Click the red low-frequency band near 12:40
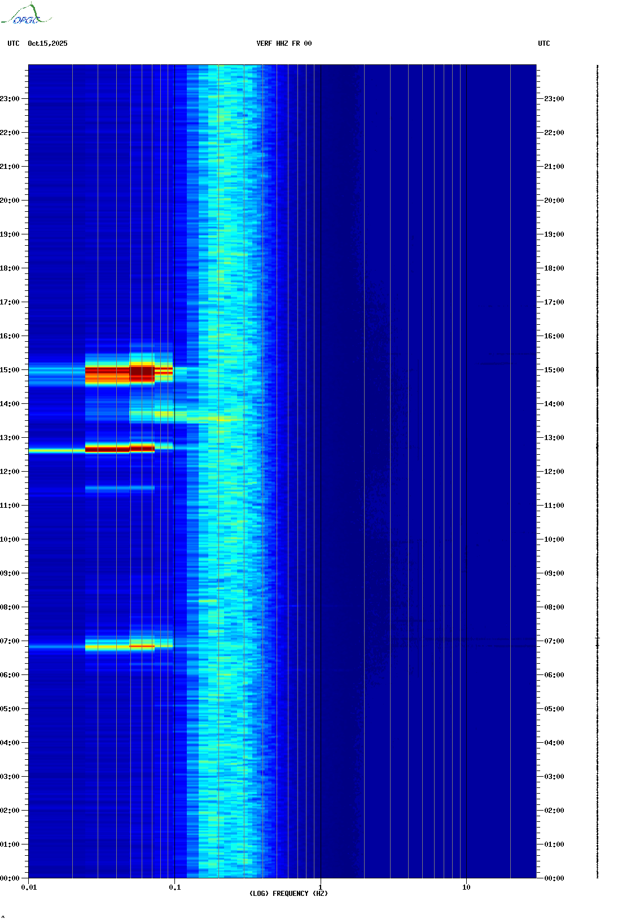The height and width of the screenshot is (923, 622). tap(120, 449)
